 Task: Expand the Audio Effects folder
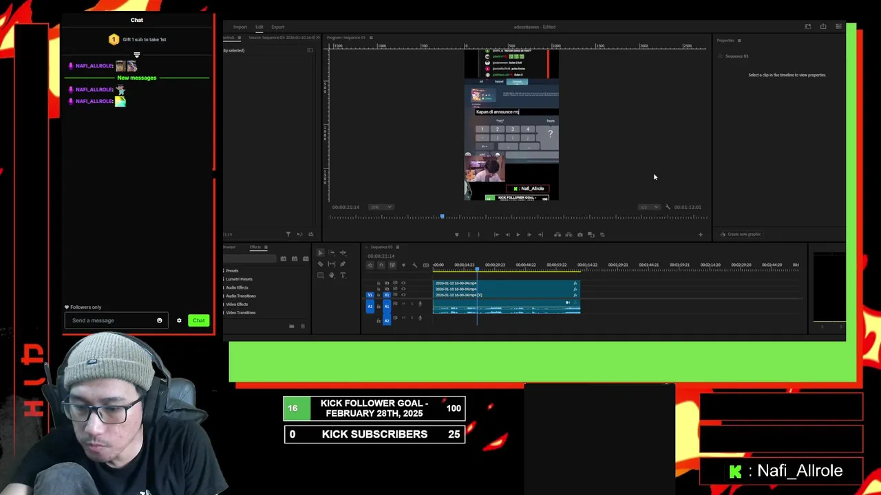pos(237,287)
